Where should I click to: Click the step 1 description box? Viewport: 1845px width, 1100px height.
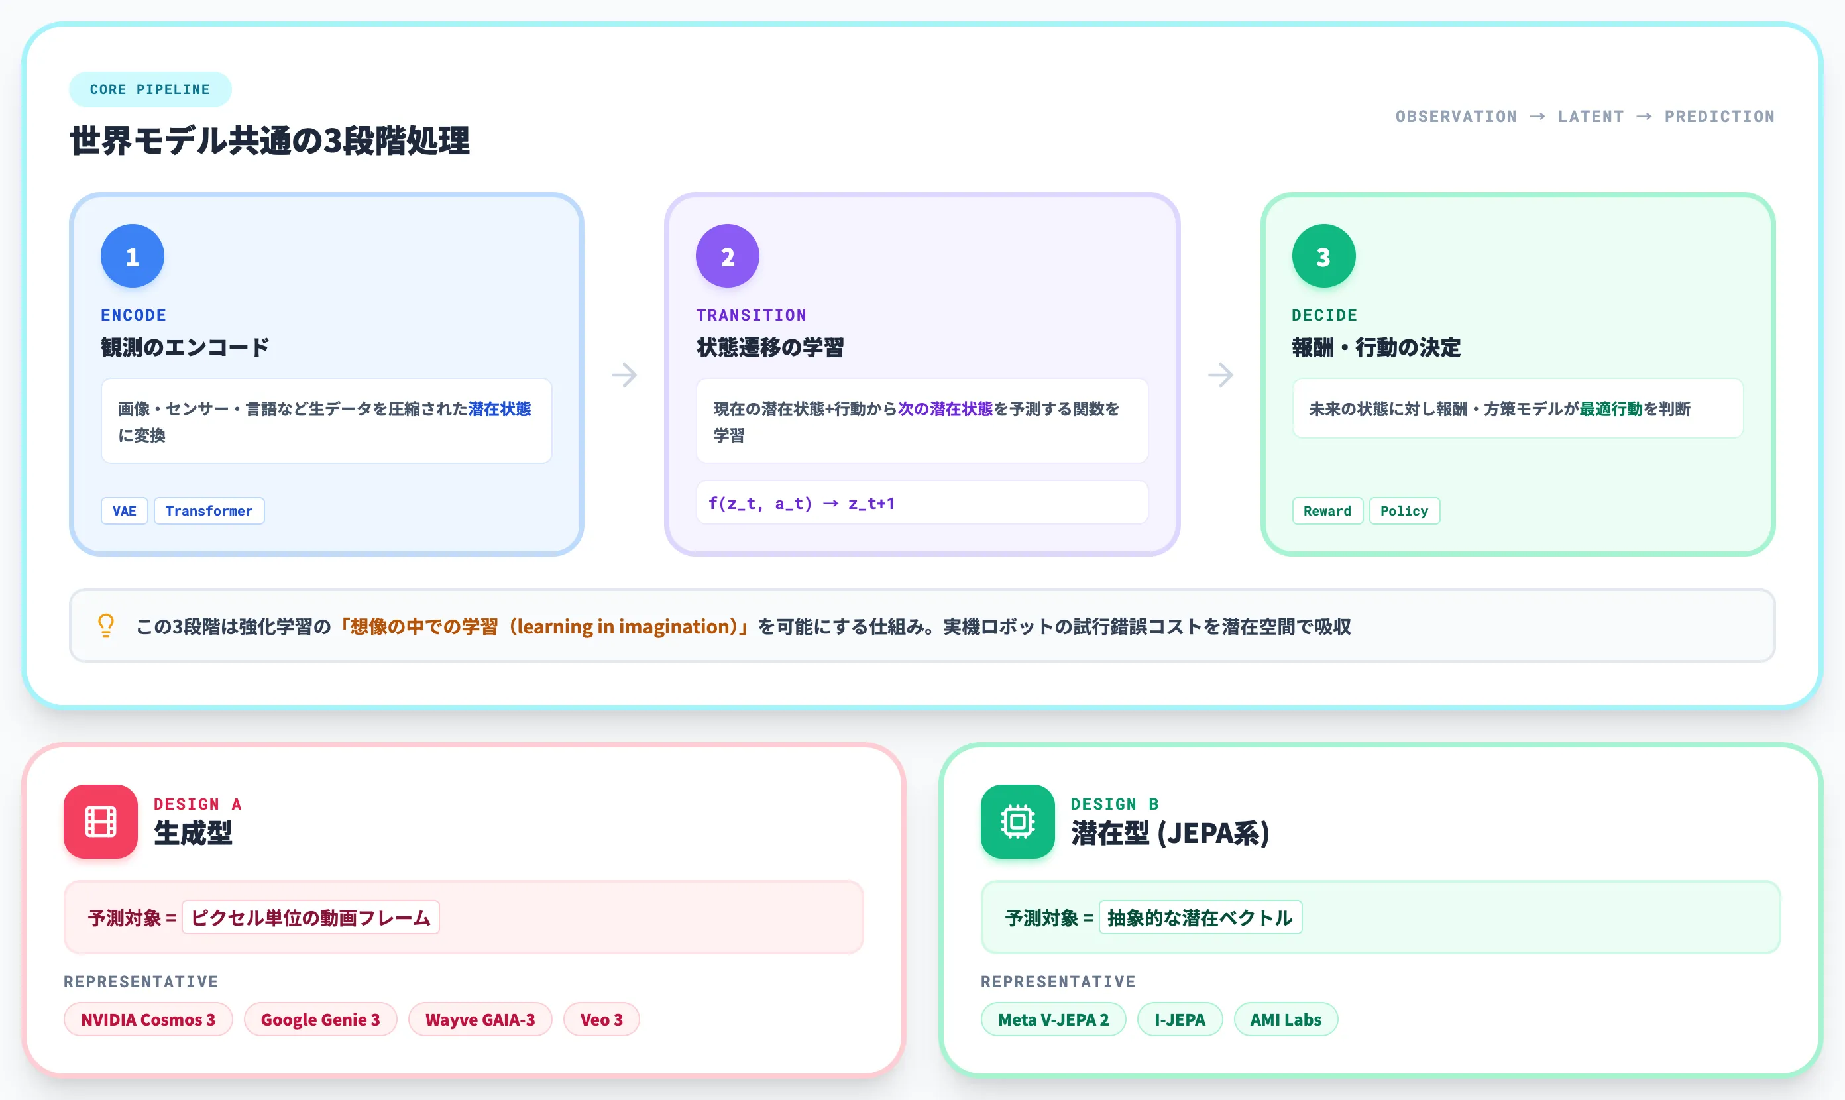(326, 421)
